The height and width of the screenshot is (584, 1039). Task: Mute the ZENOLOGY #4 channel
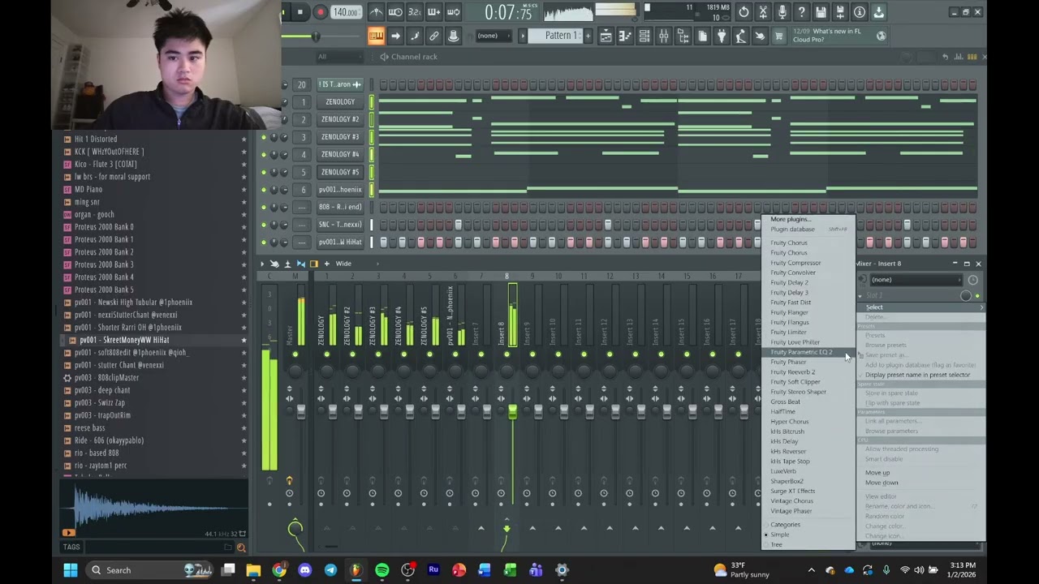(x=263, y=155)
